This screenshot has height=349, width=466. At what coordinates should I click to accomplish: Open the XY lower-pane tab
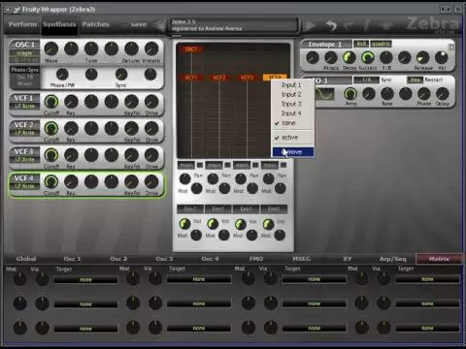(x=348, y=259)
